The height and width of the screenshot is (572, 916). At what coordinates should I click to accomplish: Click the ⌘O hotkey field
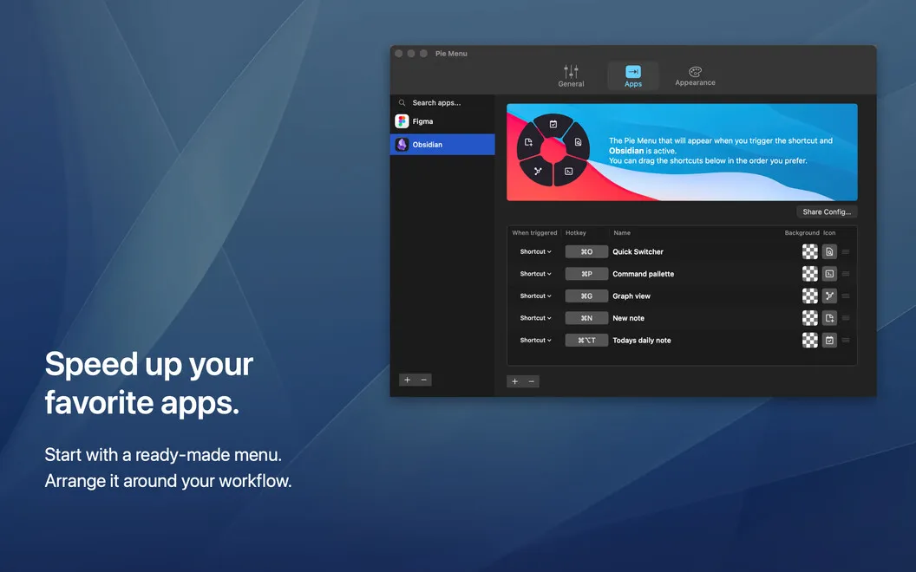point(586,251)
